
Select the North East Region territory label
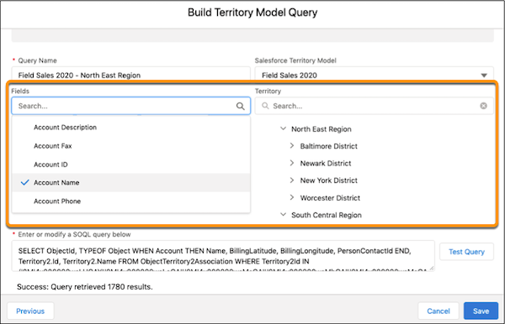tap(322, 129)
